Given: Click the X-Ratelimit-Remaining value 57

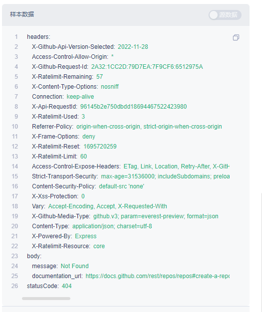Looking at the screenshot, I should click(99, 77).
